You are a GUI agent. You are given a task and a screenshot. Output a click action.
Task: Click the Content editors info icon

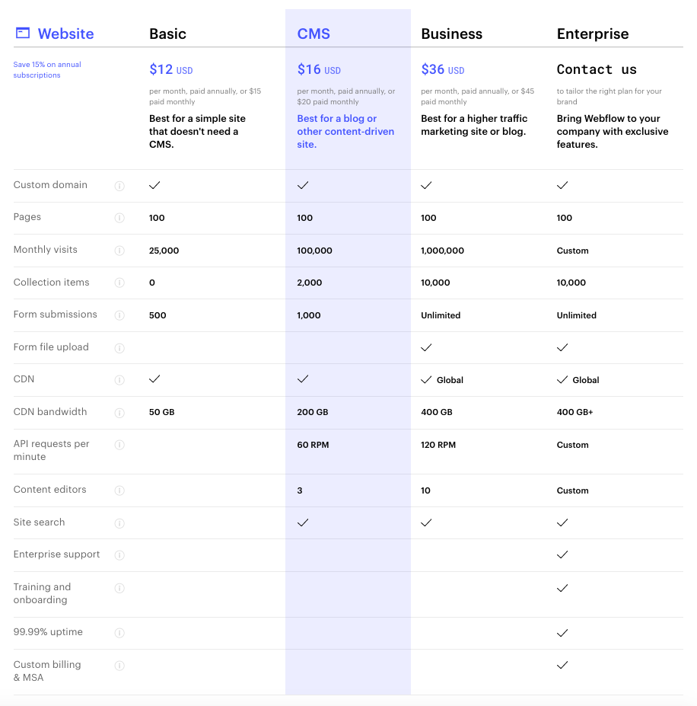click(x=119, y=490)
